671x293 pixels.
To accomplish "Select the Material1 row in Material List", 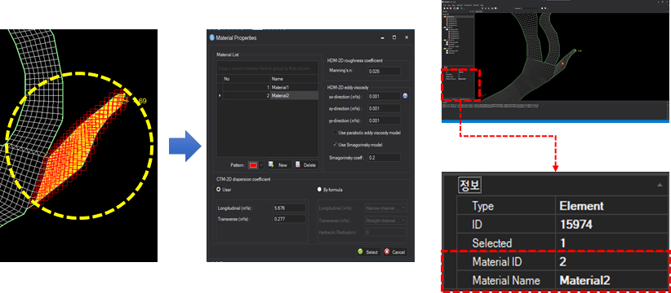I will [x=270, y=87].
